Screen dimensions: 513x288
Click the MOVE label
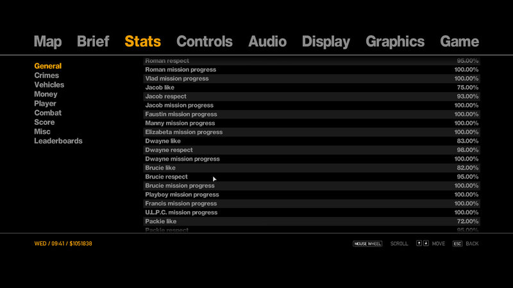point(439,244)
